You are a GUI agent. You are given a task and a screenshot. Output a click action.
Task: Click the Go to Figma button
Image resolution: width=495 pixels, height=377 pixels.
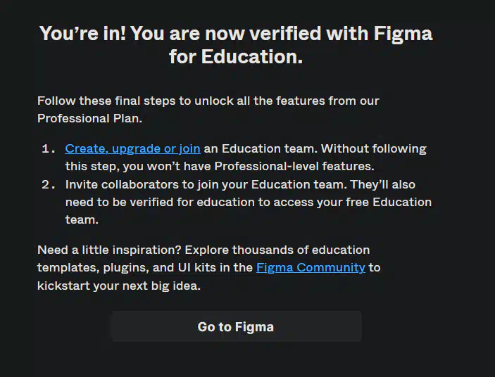pyautogui.click(x=237, y=326)
